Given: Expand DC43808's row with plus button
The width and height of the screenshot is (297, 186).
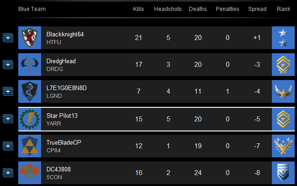Looking at the screenshot, I should tap(8, 173).
